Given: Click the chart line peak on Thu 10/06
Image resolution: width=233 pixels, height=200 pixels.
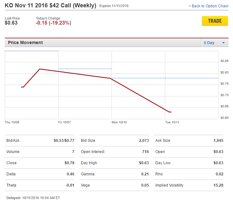Looking at the screenshot, I should click(40, 69).
